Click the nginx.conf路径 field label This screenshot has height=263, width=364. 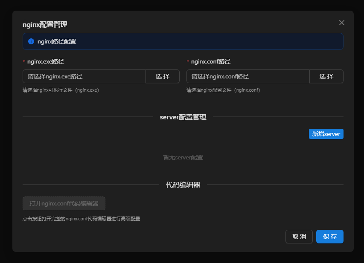click(210, 61)
